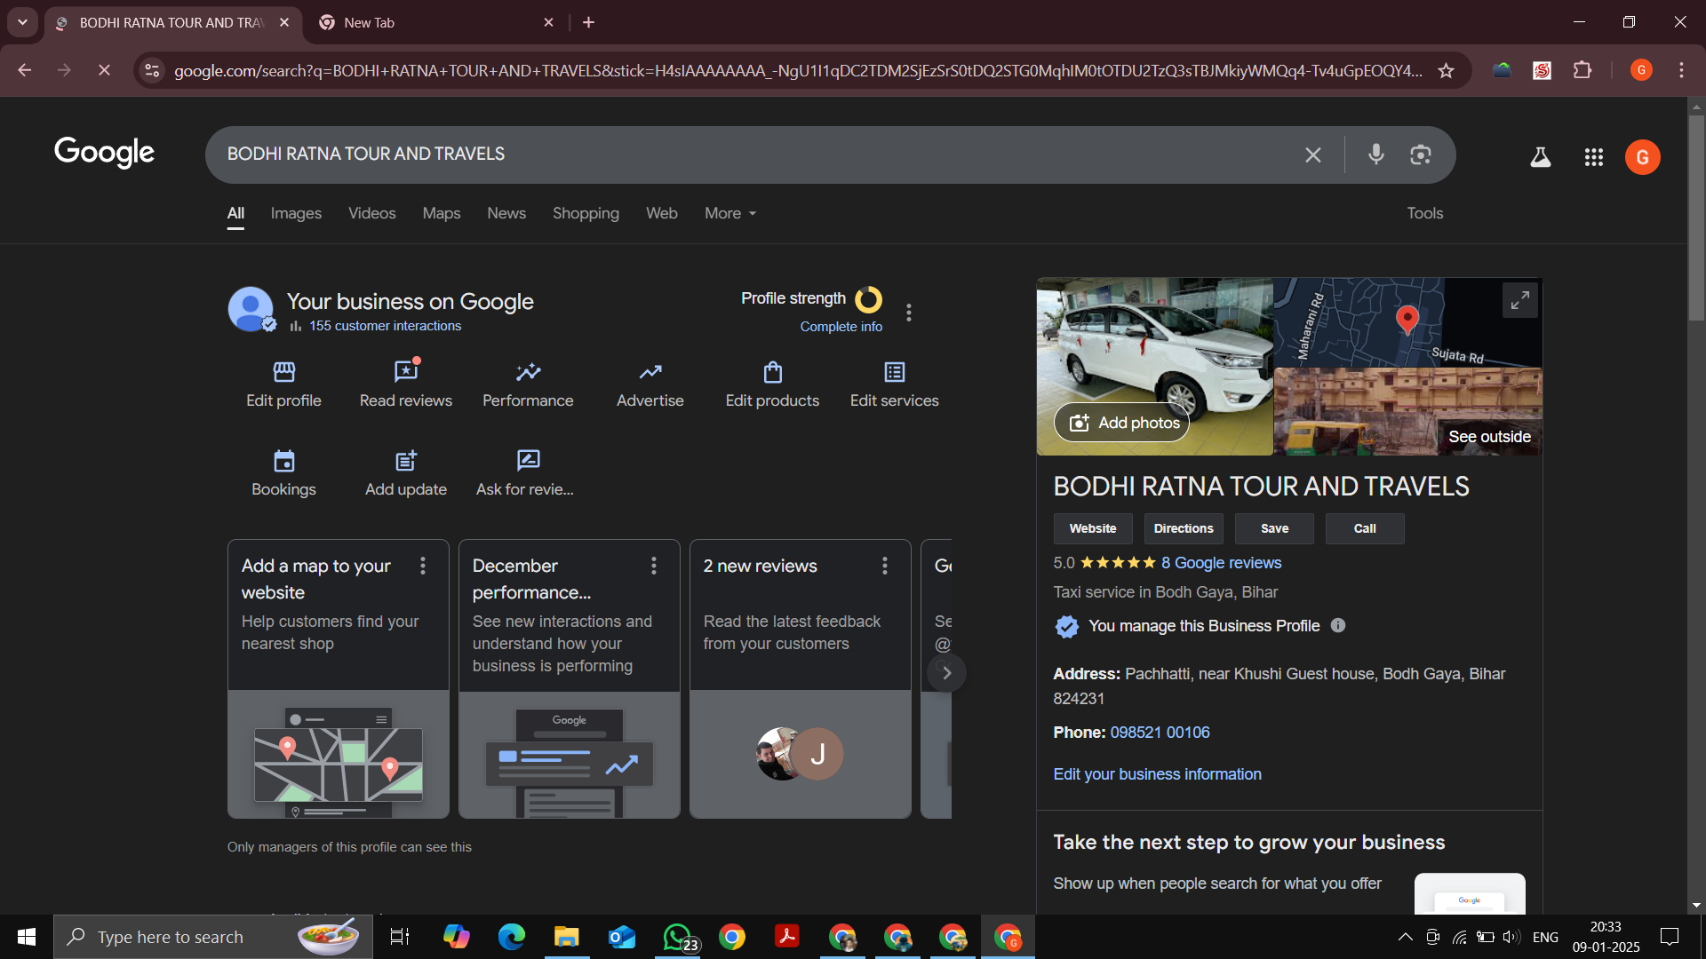1706x959 pixels.
Task: Save the business listing
Action: click(1274, 529)
